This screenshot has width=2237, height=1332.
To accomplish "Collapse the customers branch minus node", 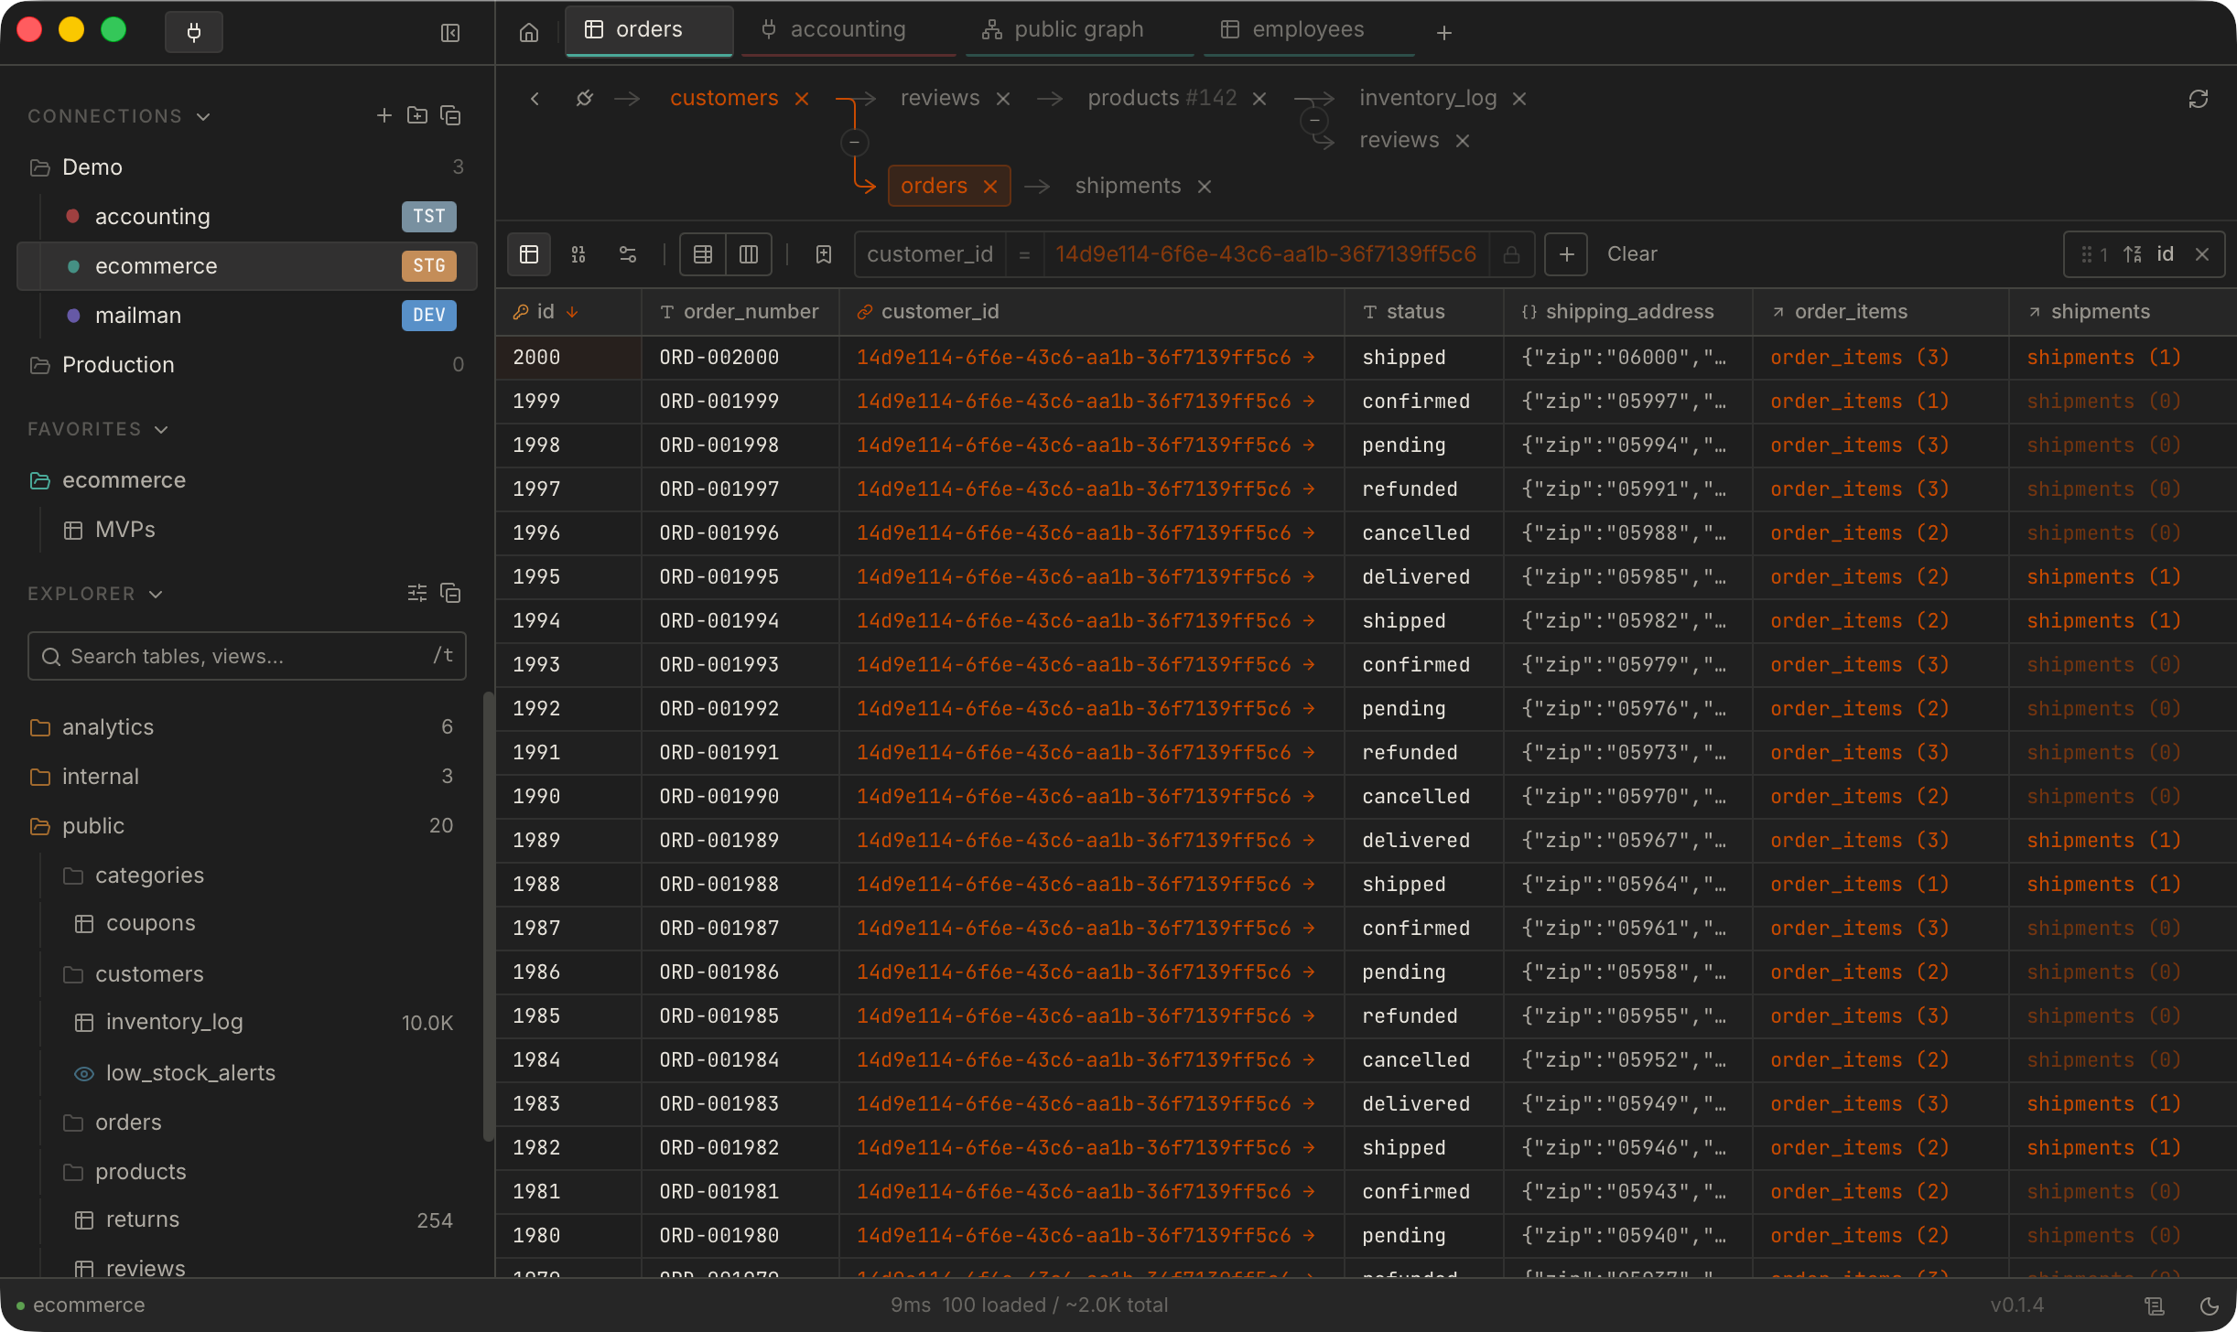I will pos(854,143).
